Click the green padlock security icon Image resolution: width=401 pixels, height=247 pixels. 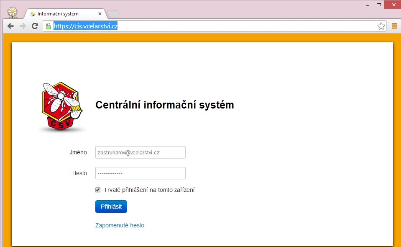point(48,26)
